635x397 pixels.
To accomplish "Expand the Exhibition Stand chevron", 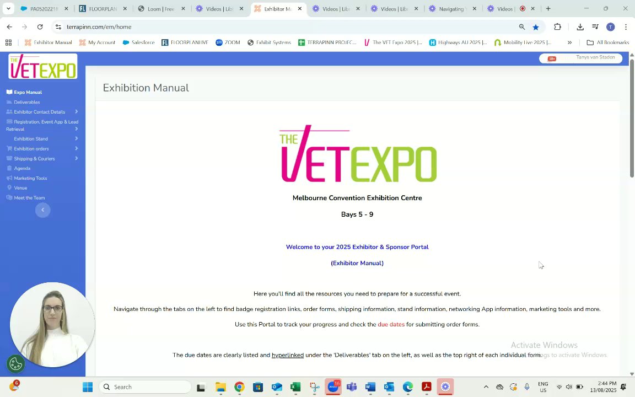I will click(x=76, y=138).
